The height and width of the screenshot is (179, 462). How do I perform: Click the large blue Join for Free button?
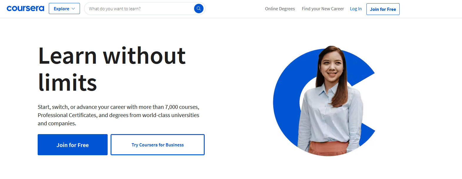[x=73, y=145]
